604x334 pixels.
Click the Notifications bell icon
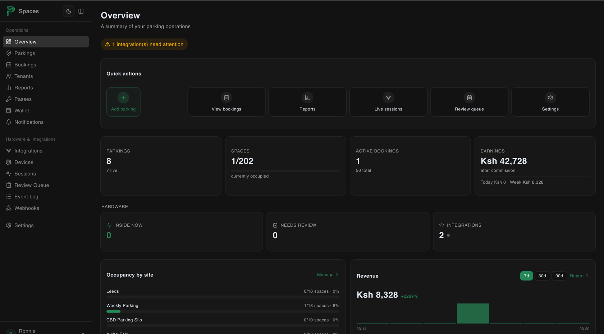tap(9, 122)
